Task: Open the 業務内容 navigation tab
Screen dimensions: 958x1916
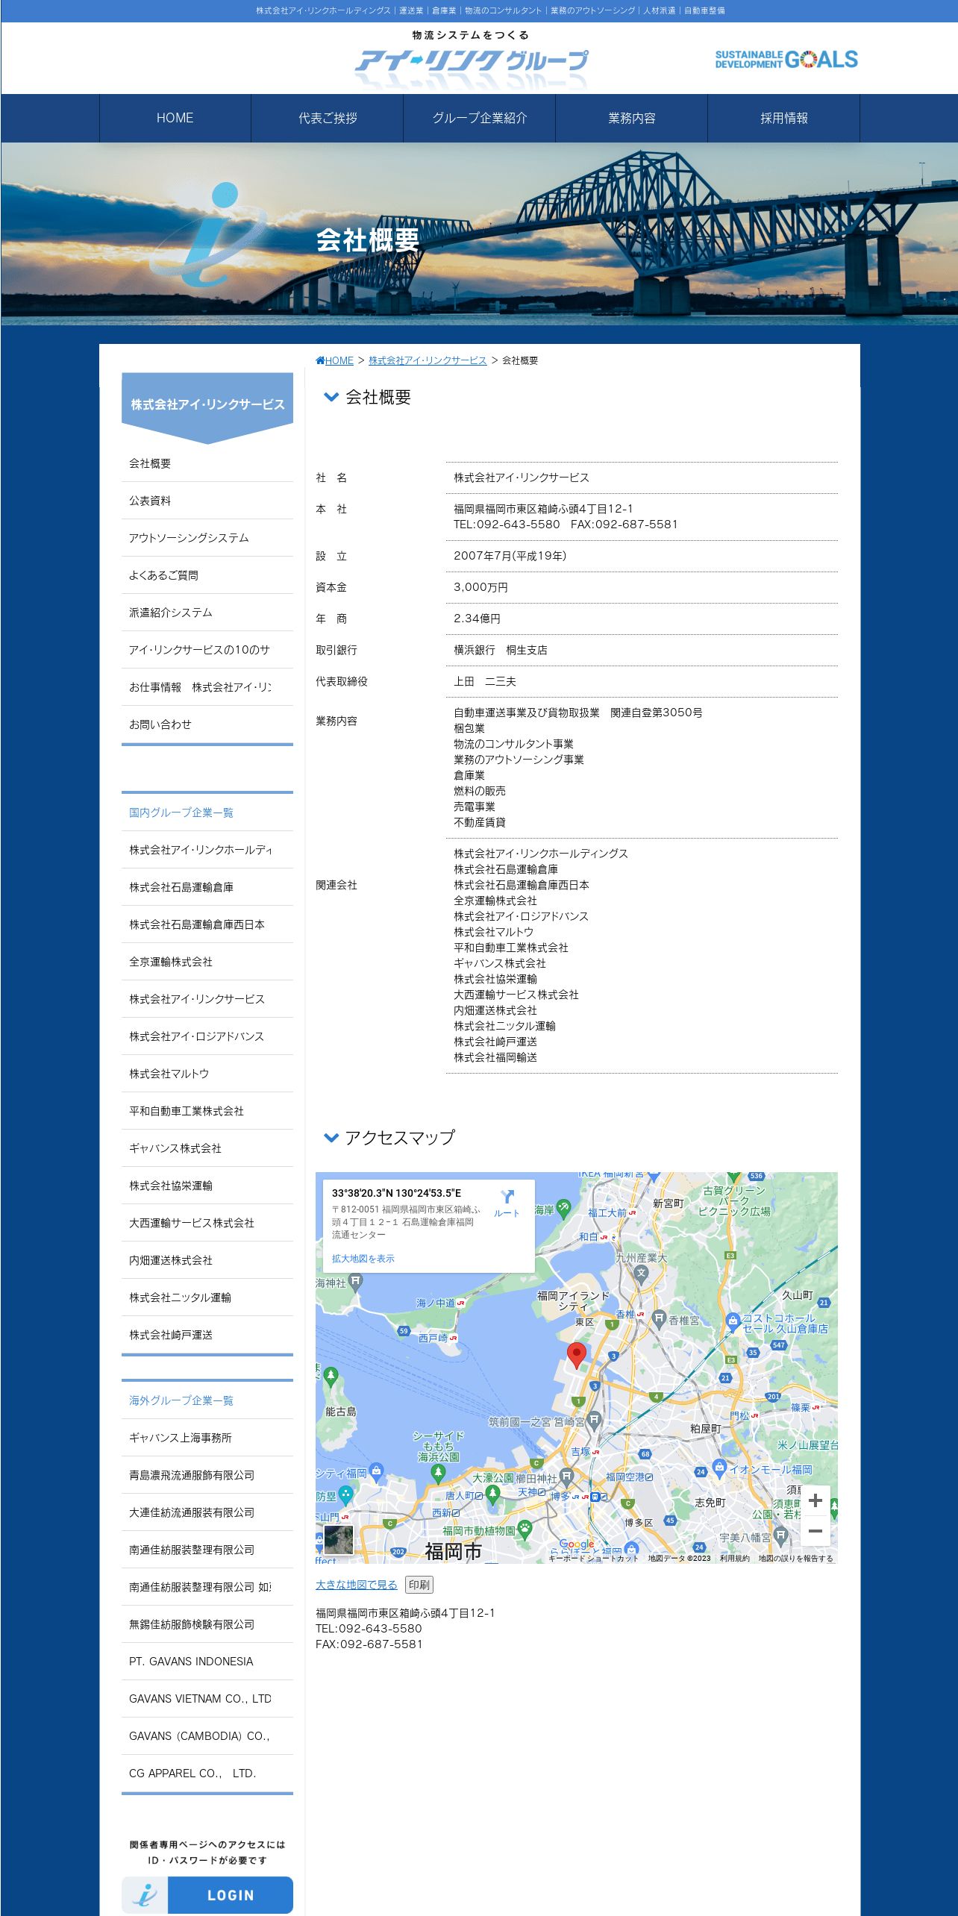Action: (632, 118)
